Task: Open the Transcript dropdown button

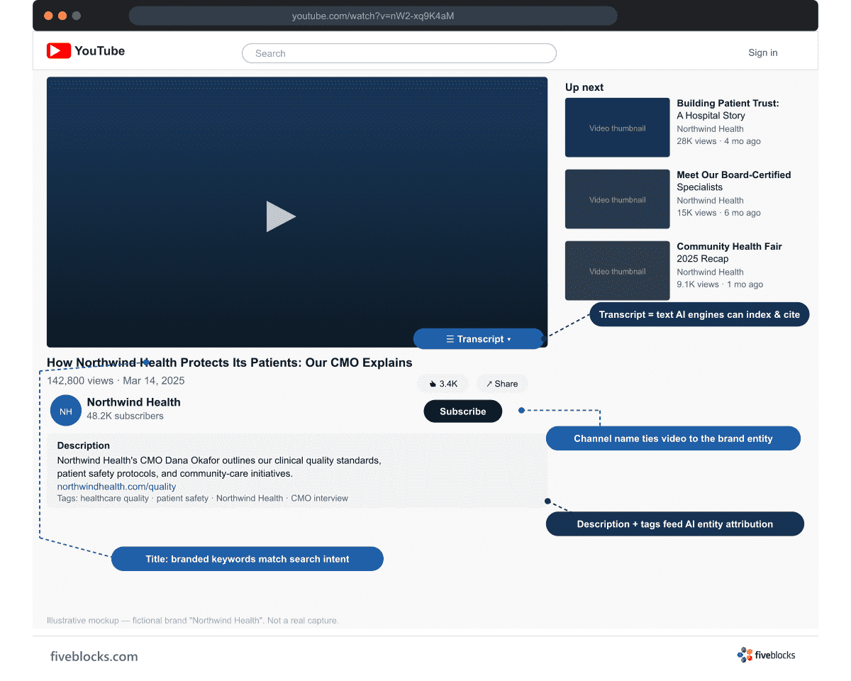Action: [479, 339]
